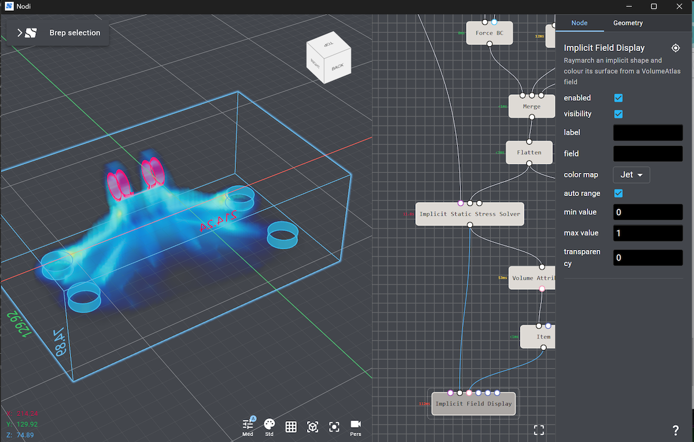694x442 pixels.
Task: Click the output port of Flatten node
Action: (x=529, y=163)
